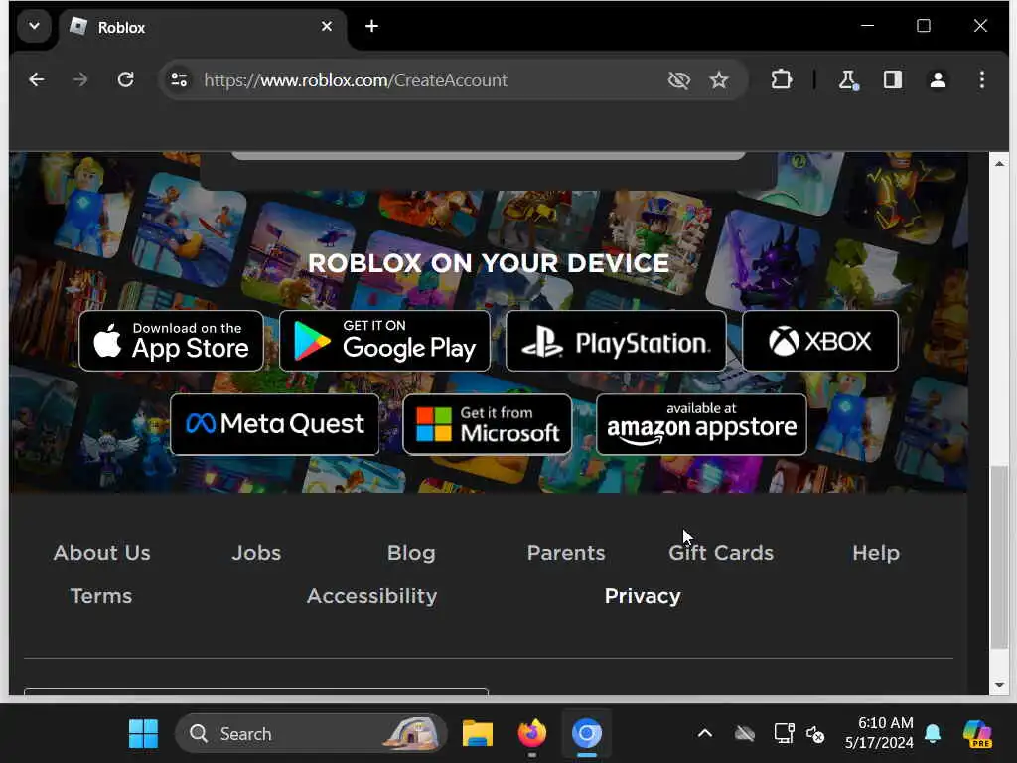Image resolution: width=1017 pixels, height=763 pixels.
Task: Open the Get it from Microsoft badge
Action: coord(487,424)
